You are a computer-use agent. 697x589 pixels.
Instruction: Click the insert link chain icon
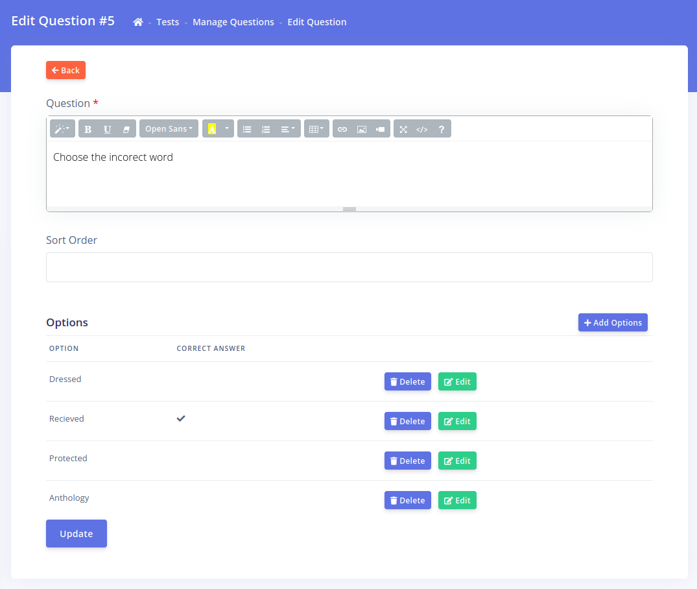[x=342, y=129]
